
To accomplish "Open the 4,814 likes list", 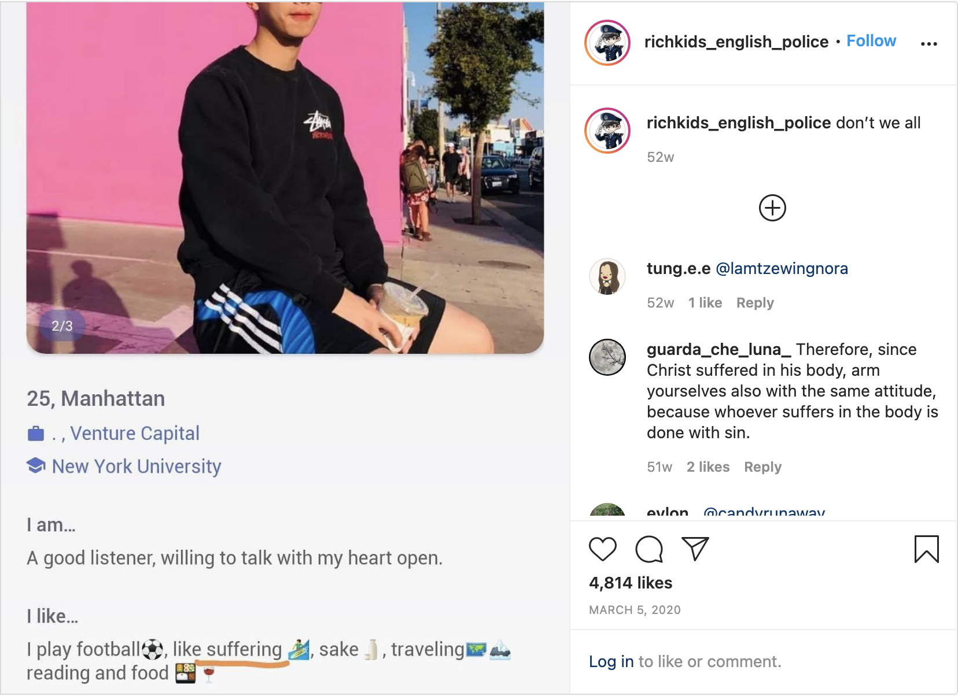I will (x=631, y=583).
